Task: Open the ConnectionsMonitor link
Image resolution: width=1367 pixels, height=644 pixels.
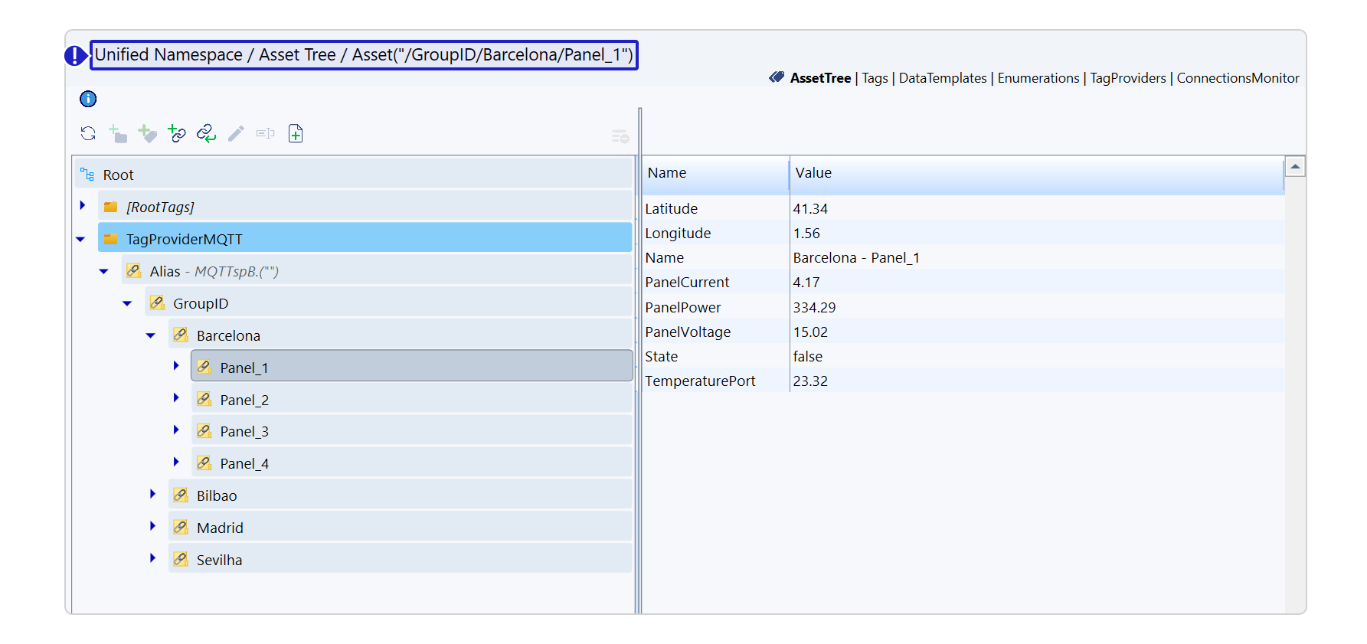Action: point(1238,78)
